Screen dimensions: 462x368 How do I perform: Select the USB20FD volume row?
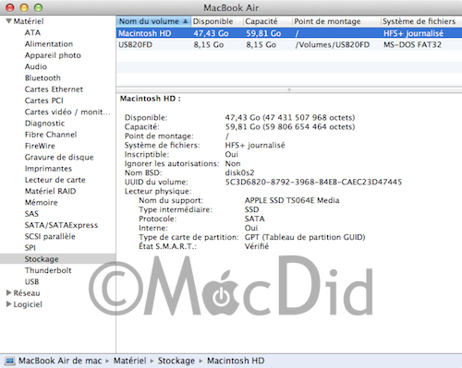click(x=289, y=44)
